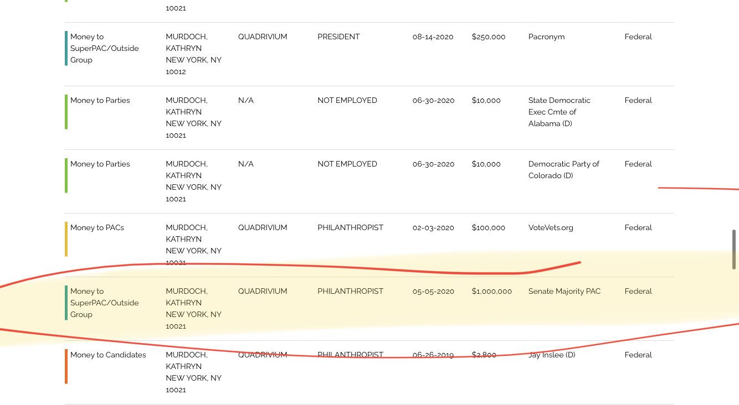Image resolution: width=739 pixels, height=405 pixels.
Task: Select the date 02-03-2020
Action: coord(433,227)
